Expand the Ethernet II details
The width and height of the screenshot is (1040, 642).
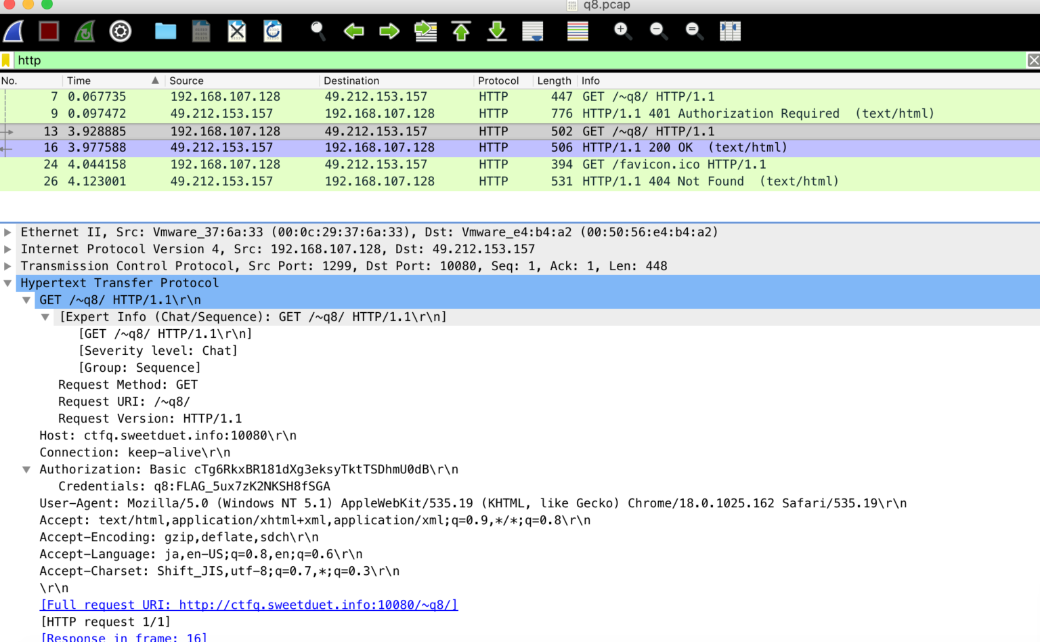click(7, 232)
